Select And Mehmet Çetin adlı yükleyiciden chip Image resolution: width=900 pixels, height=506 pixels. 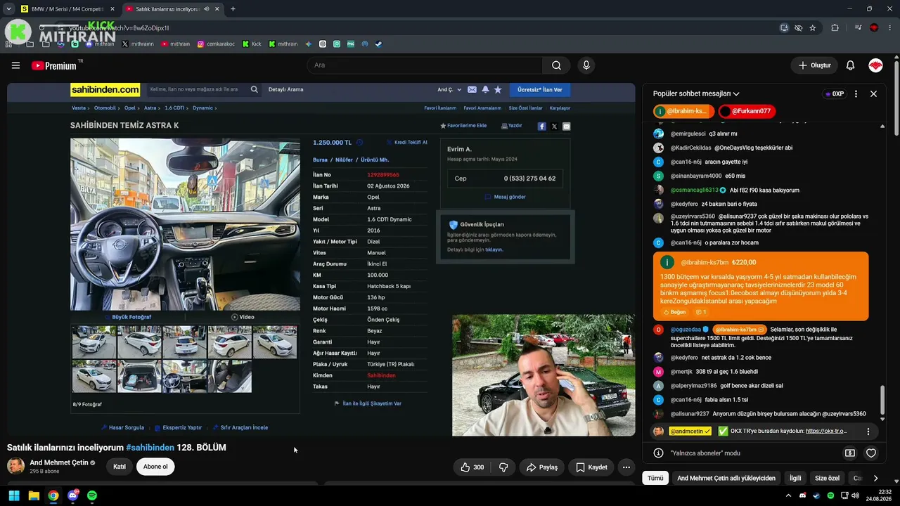726,478
